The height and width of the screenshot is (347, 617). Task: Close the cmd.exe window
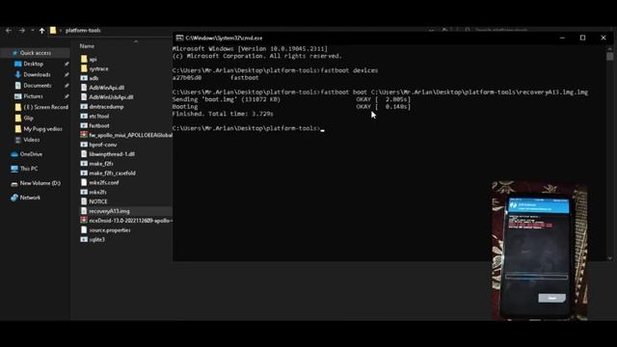[604, 38]
